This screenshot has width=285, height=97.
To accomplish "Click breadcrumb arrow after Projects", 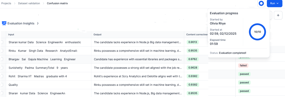I will [x=15, y=4].
